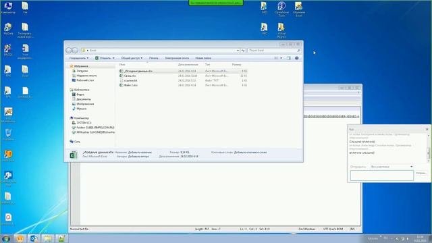Screen dimensions: 432x243
Task: Open the Общий доступ dropdown
Action: pyautogui.click(x=132, y=58)
